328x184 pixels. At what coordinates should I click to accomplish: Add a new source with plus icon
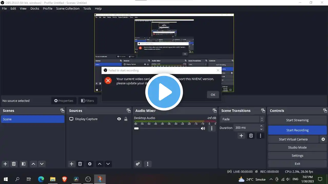71,164
